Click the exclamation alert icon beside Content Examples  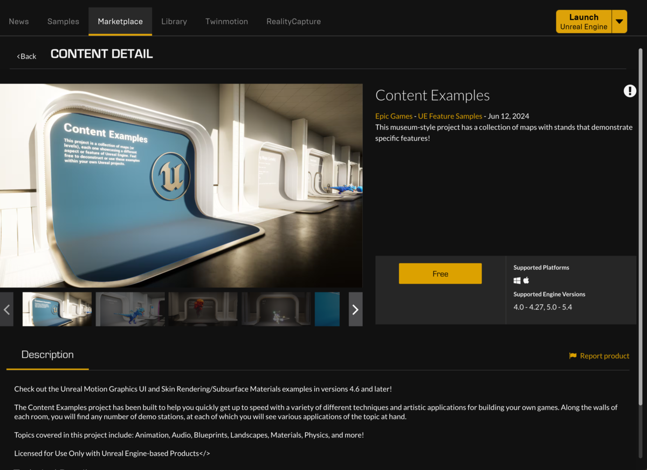click(x=630, y=91)
